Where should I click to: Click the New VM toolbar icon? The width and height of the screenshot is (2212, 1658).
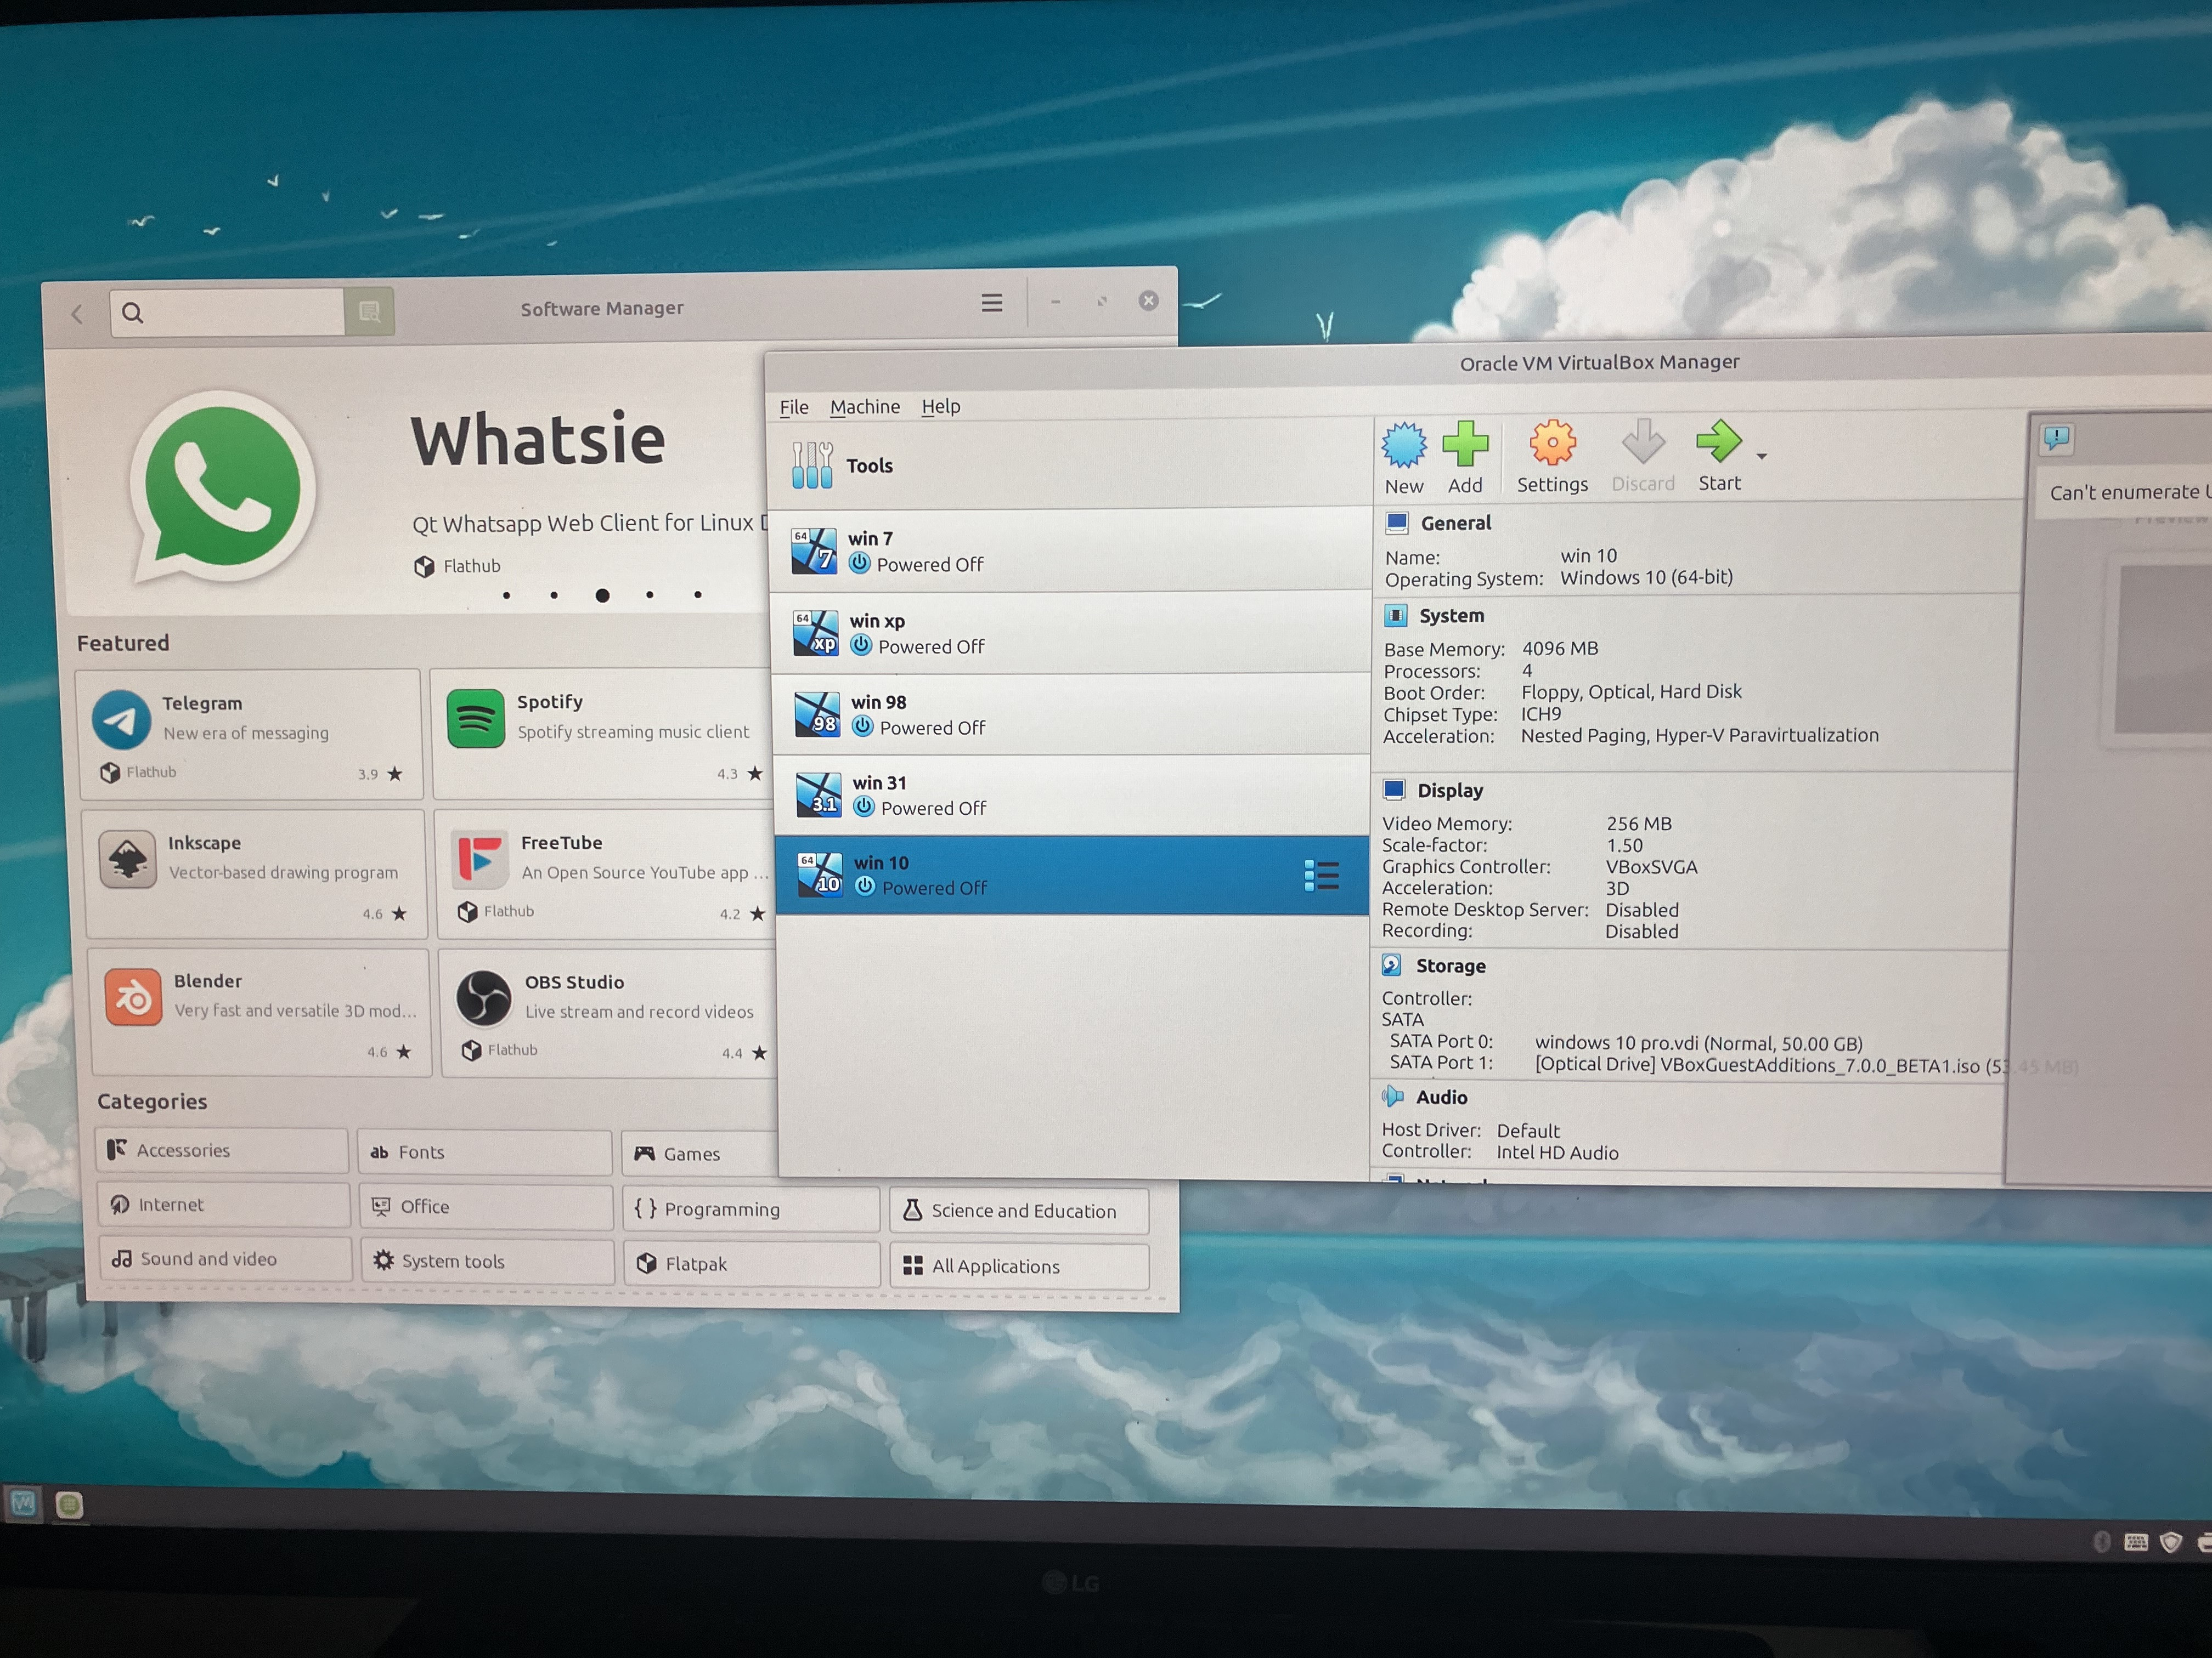pos(1404,446)
